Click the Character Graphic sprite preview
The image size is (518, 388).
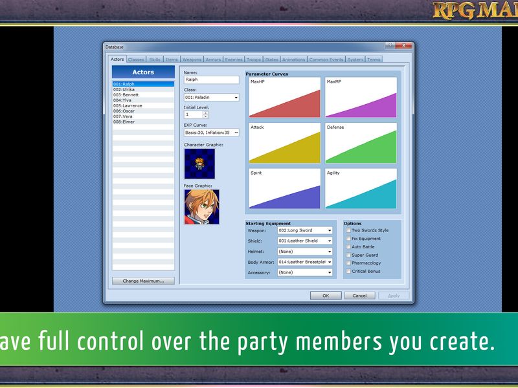(x=199, y=164)
